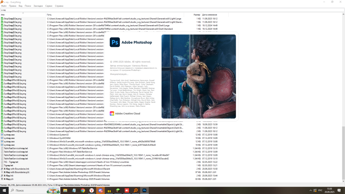Open the Minecraft block icon on taskbar
The height and width of the screenshot is (194, 345).
tap(118, 191)
